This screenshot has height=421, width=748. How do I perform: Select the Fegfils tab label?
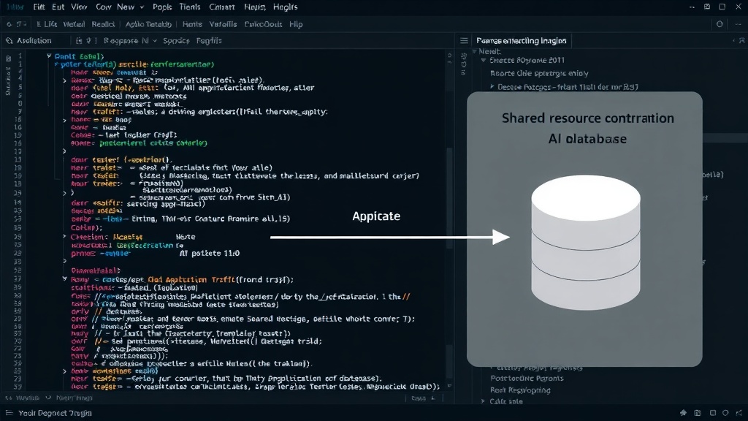click(x=209, y=41)
